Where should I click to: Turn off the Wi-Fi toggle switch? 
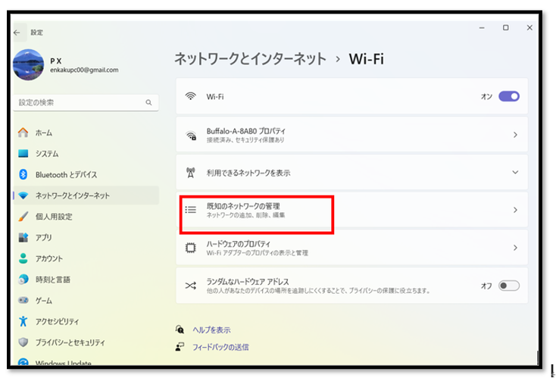509,96
